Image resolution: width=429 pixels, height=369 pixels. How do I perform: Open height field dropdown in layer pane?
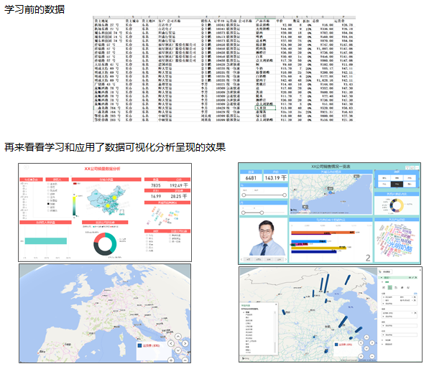click(x=412, y=313)
